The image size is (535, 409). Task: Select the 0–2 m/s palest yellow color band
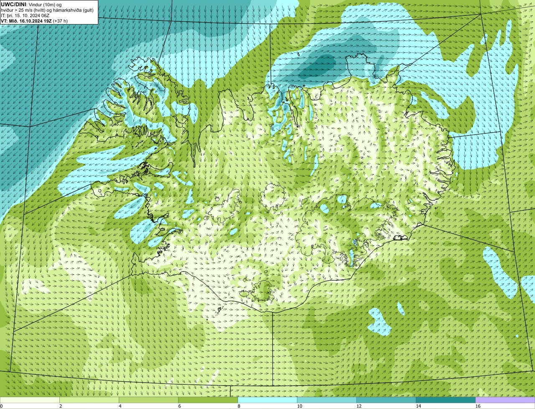click(30, 400)
